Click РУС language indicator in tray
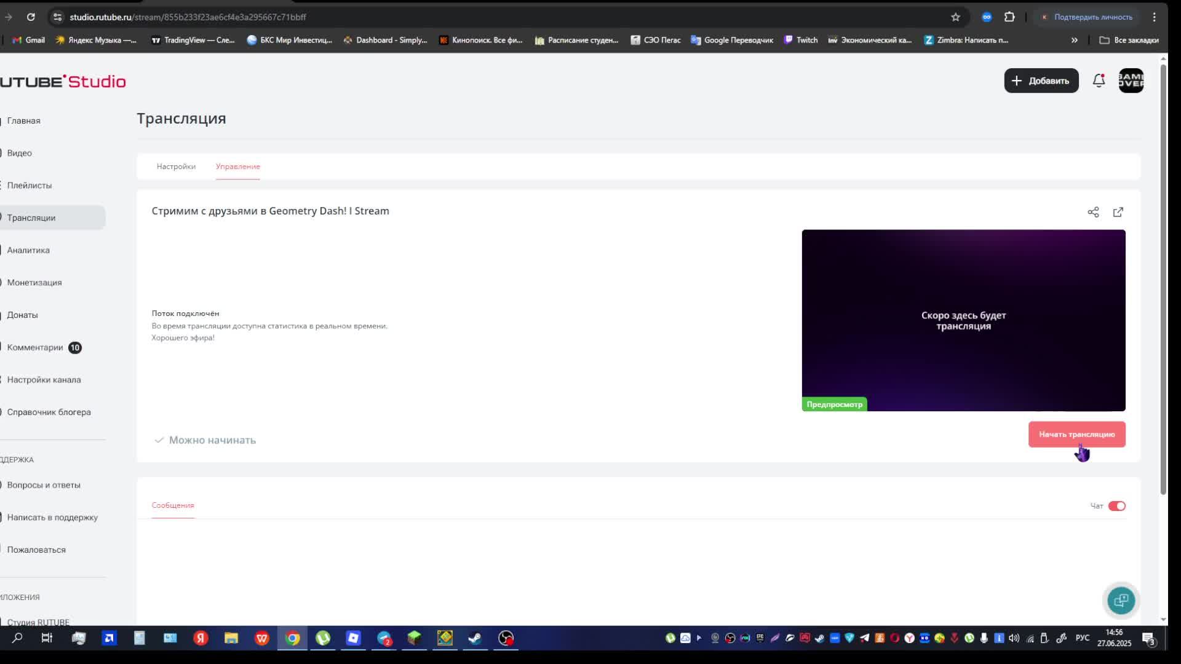1181x664 pixels. pyautogui.click(x=1082, y=638)
